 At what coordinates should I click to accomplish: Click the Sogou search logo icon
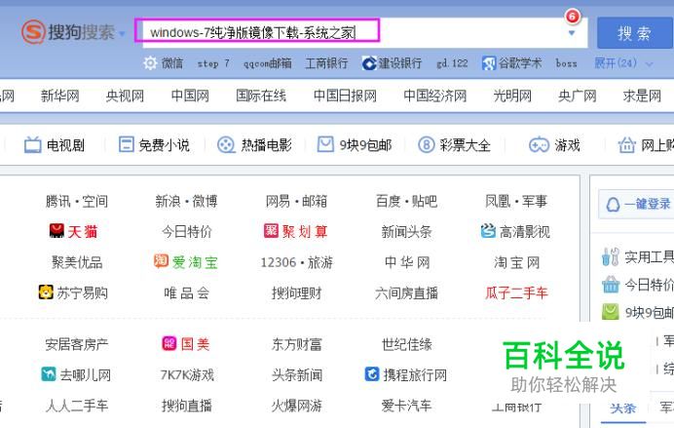[x=33, y=32]
